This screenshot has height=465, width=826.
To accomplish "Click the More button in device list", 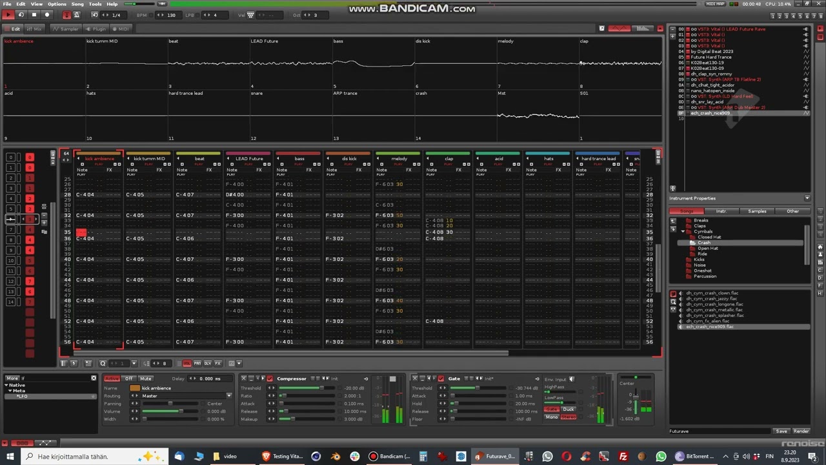I will point(12,378).
